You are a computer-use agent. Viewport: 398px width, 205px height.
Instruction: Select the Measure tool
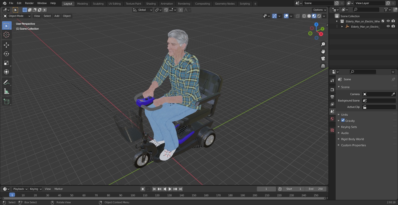point(6,92)
